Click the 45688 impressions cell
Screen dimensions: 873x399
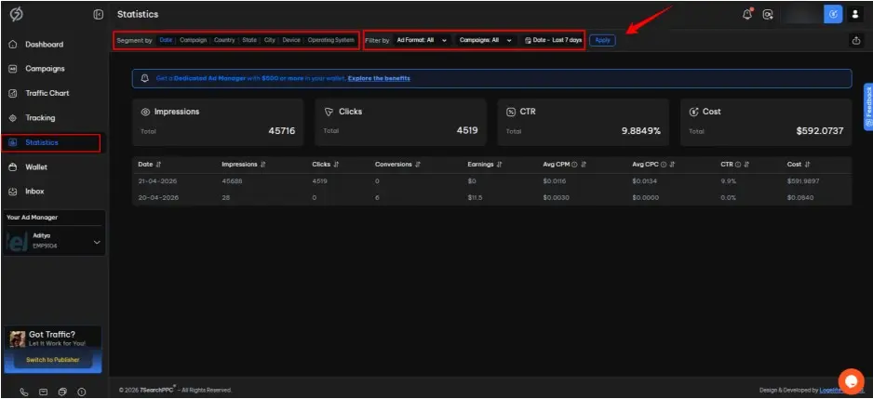[x=232, y=181]
